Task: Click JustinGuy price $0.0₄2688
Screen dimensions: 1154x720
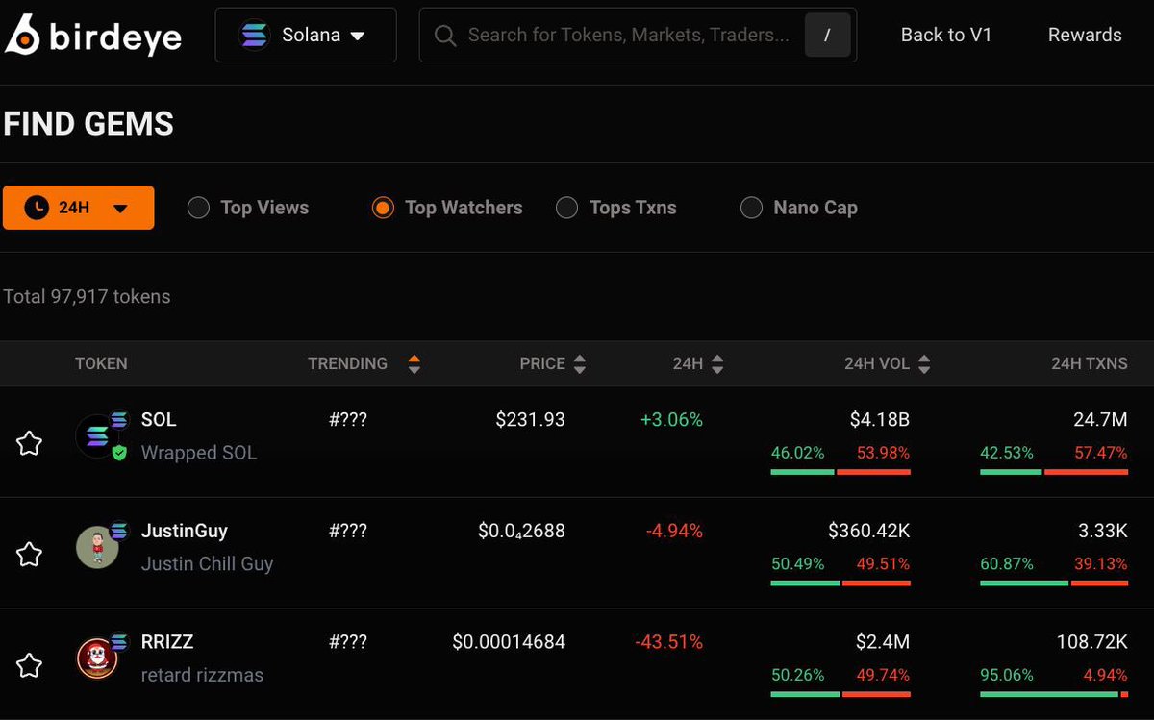Action: click(x=521, y=531)
